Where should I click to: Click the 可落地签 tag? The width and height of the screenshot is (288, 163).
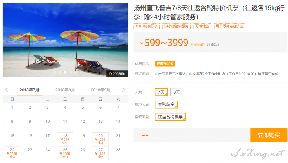[x=202, y=26]
